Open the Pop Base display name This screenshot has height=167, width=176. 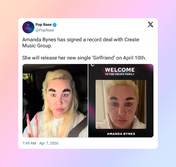[44, 25]
